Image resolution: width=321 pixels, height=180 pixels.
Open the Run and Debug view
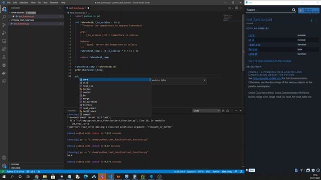(4, 33)
